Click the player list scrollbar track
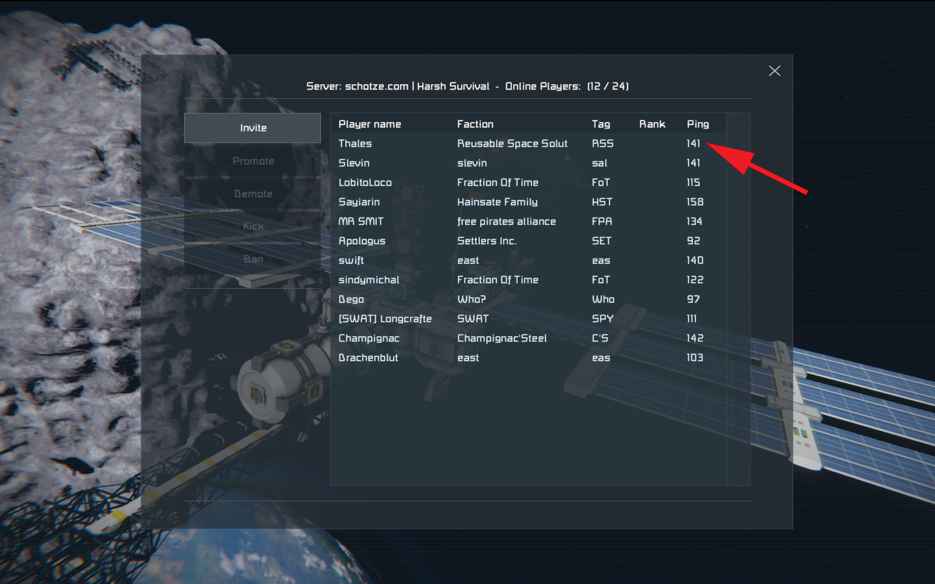Screen dimensions: 935x584 738,299
